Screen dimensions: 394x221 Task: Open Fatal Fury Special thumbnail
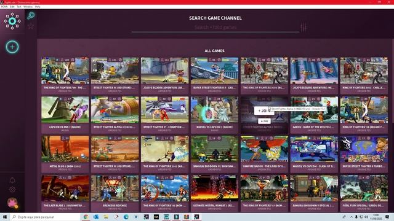click(364, 188)
